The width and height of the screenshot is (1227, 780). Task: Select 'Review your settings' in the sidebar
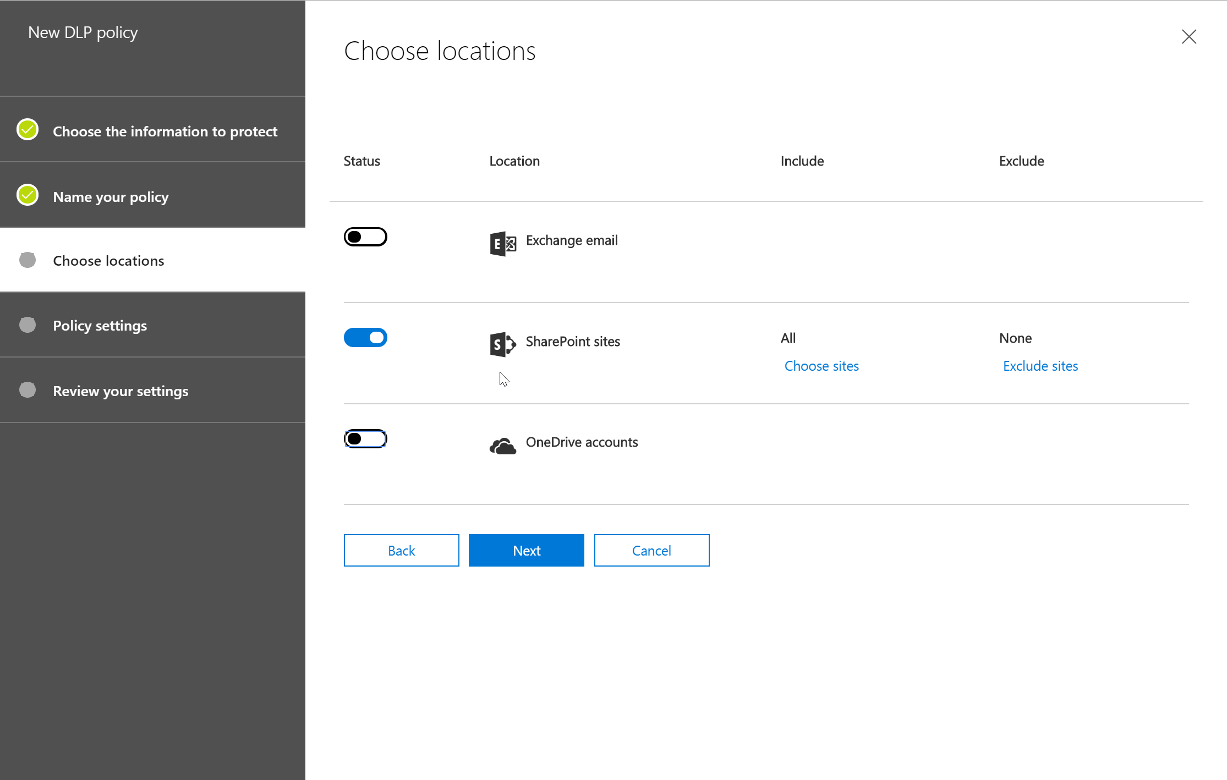coord(120,391)
